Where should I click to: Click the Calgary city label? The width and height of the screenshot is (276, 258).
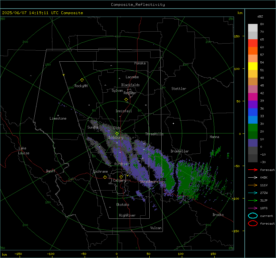(120, 180)
